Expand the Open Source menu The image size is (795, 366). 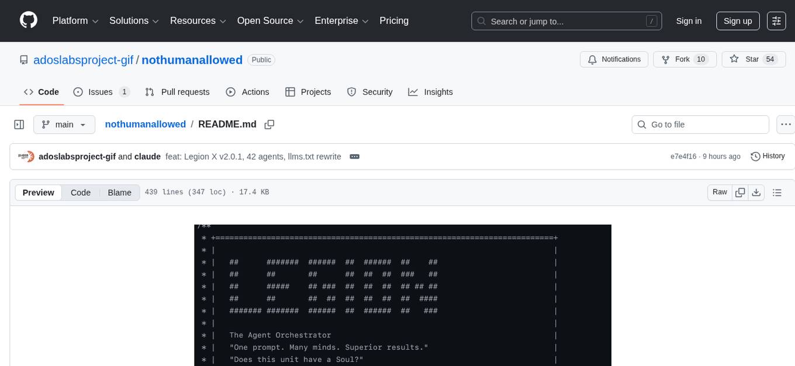(269, 21)
